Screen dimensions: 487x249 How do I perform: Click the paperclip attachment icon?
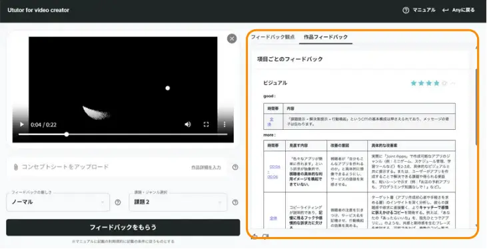click(15, 167)
